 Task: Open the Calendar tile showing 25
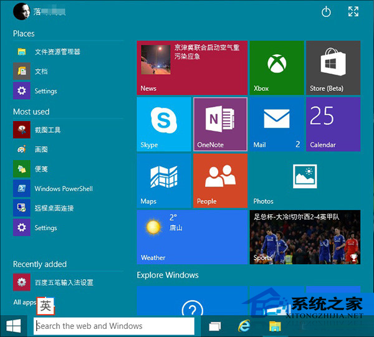[x=333, y=124]
